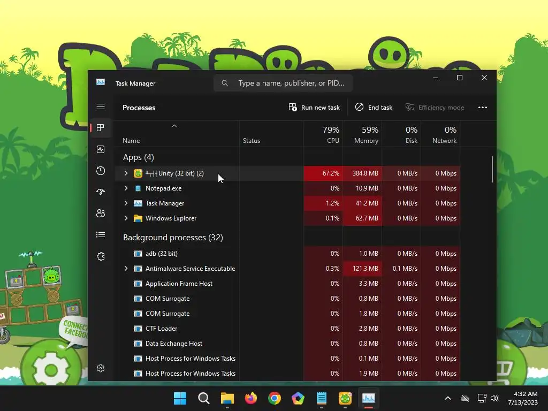This screenshot has height=411, width=548.
Task: Click the search magnifier icon in Task Manager
Action: point(225,83)
